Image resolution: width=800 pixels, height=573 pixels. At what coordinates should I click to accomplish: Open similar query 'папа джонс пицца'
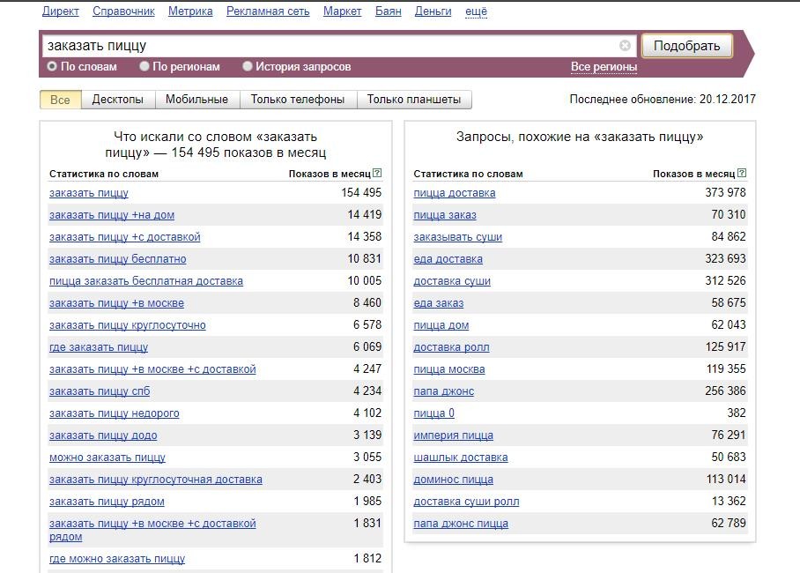tap(461, 524)
